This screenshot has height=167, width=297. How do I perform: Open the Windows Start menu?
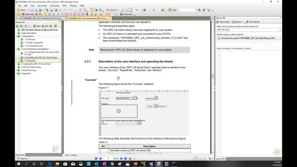(19, 164)
